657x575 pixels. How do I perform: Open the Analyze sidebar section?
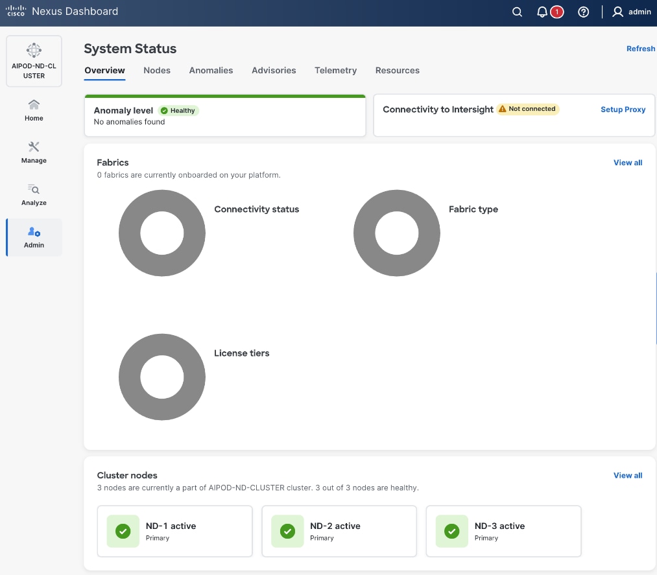[x=34, y=194]
